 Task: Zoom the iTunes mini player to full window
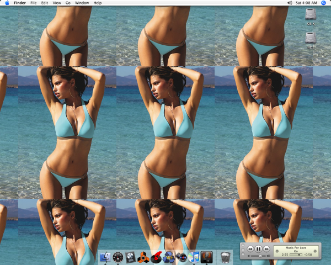tap(243, 254)
